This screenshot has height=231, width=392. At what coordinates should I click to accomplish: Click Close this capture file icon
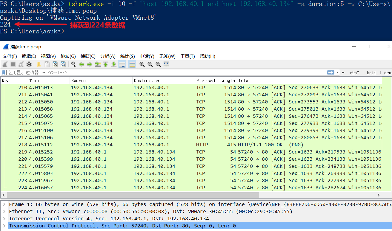click(55, 64)
